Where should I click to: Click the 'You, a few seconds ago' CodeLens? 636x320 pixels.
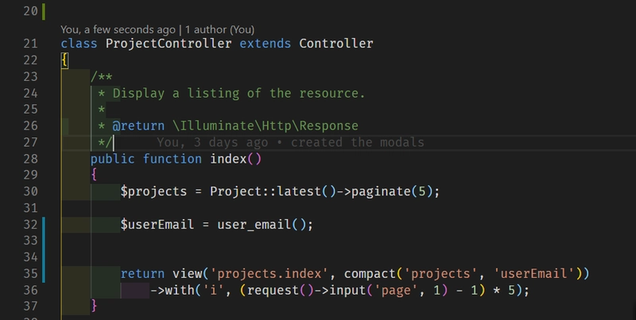(x=118, y=29)
